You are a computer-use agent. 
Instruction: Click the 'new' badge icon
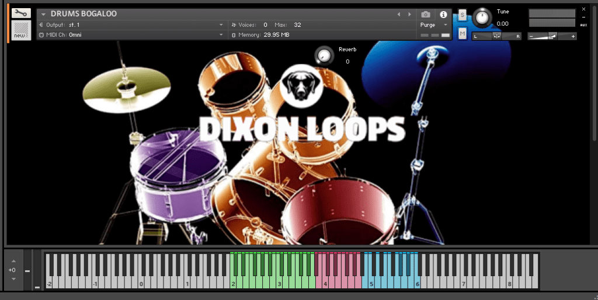click(21, 30)
